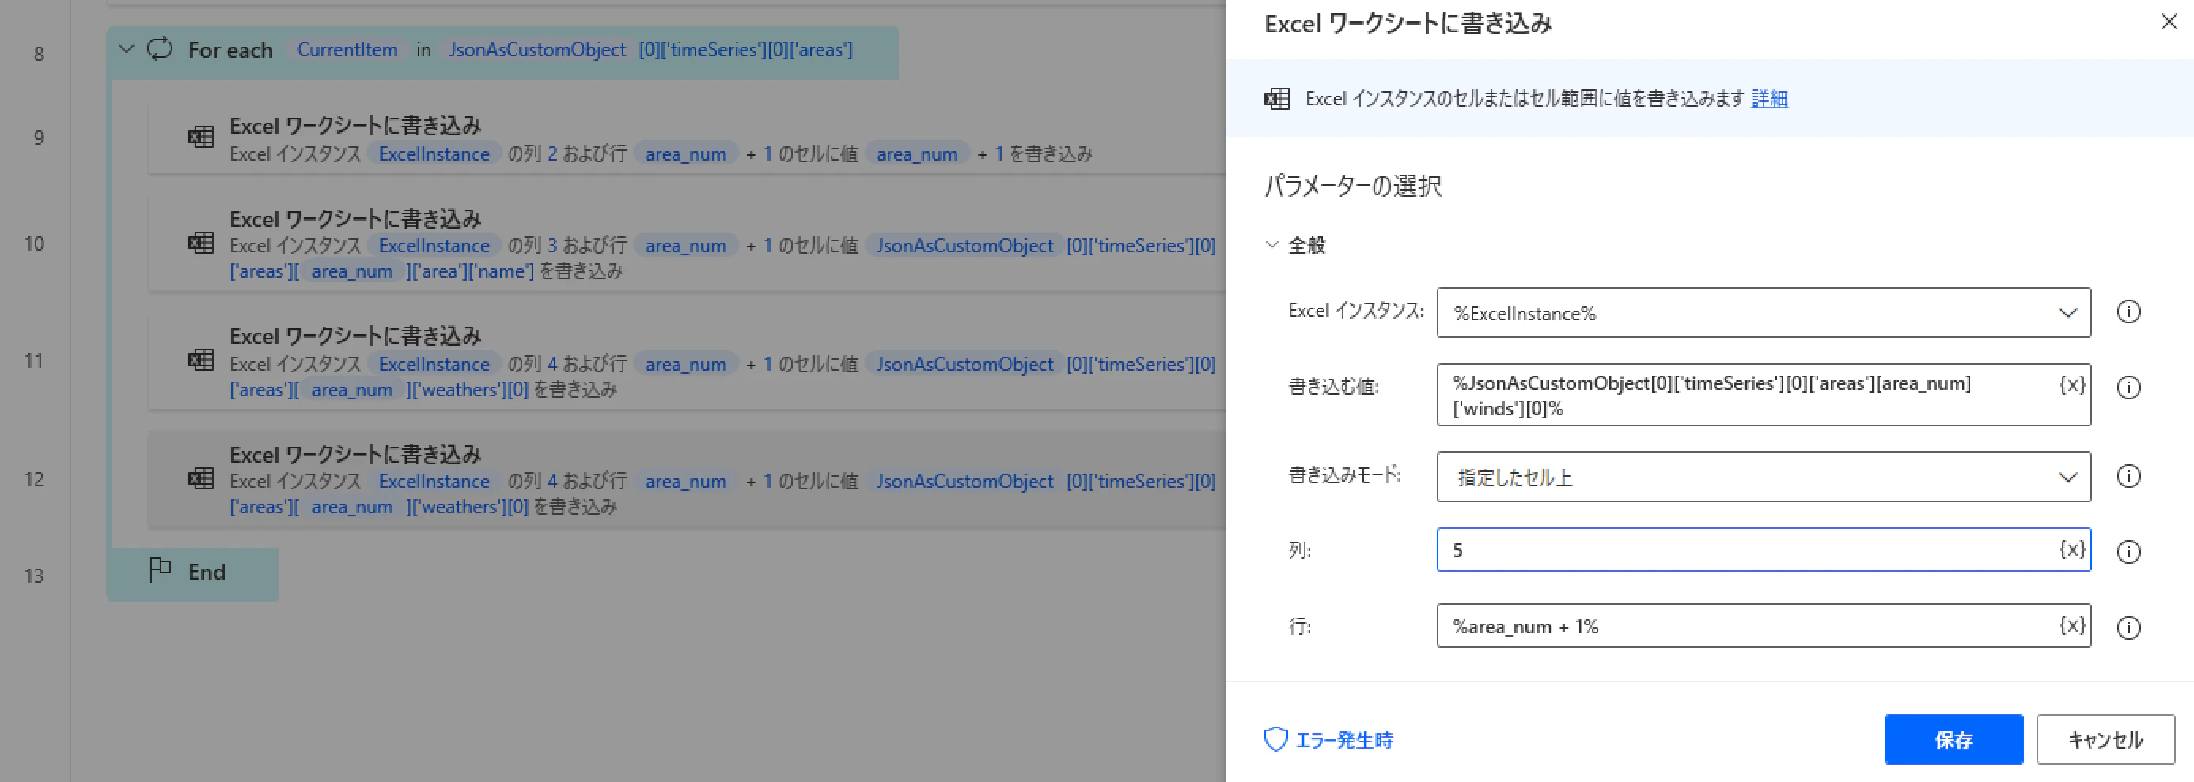Viewport: 2194px width, 782px height.
Task: Insert variable in 書き込む値 field via {x}
Action: pos(2072,384)
